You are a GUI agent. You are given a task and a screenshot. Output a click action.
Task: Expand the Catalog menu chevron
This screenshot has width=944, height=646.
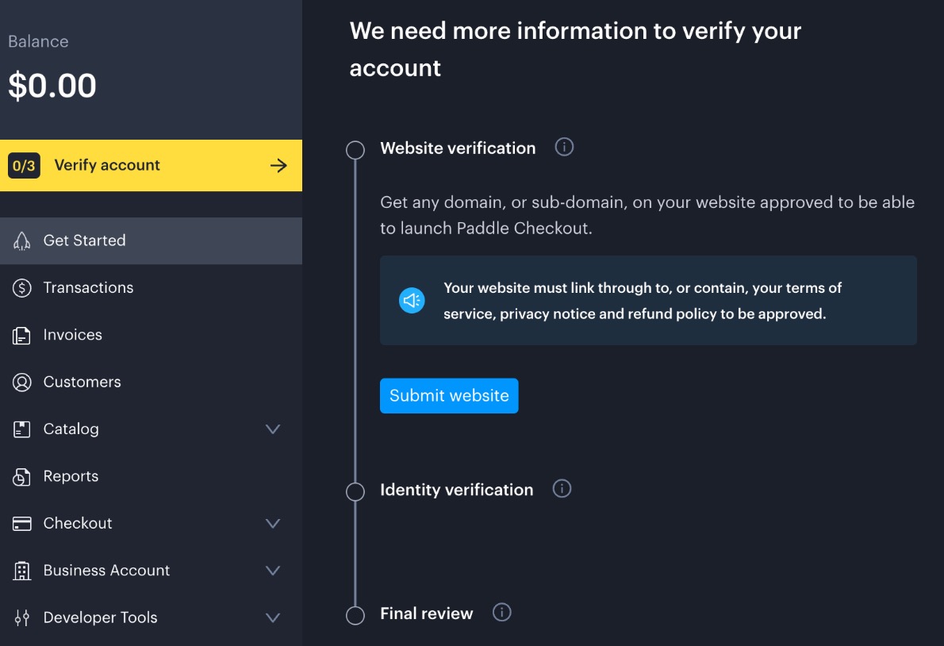click(x=273, y=429)
